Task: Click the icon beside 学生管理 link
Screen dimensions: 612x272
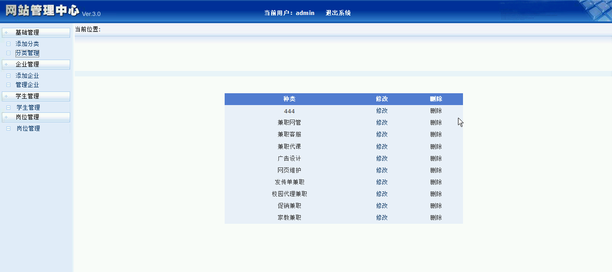Action: [8, 108]
